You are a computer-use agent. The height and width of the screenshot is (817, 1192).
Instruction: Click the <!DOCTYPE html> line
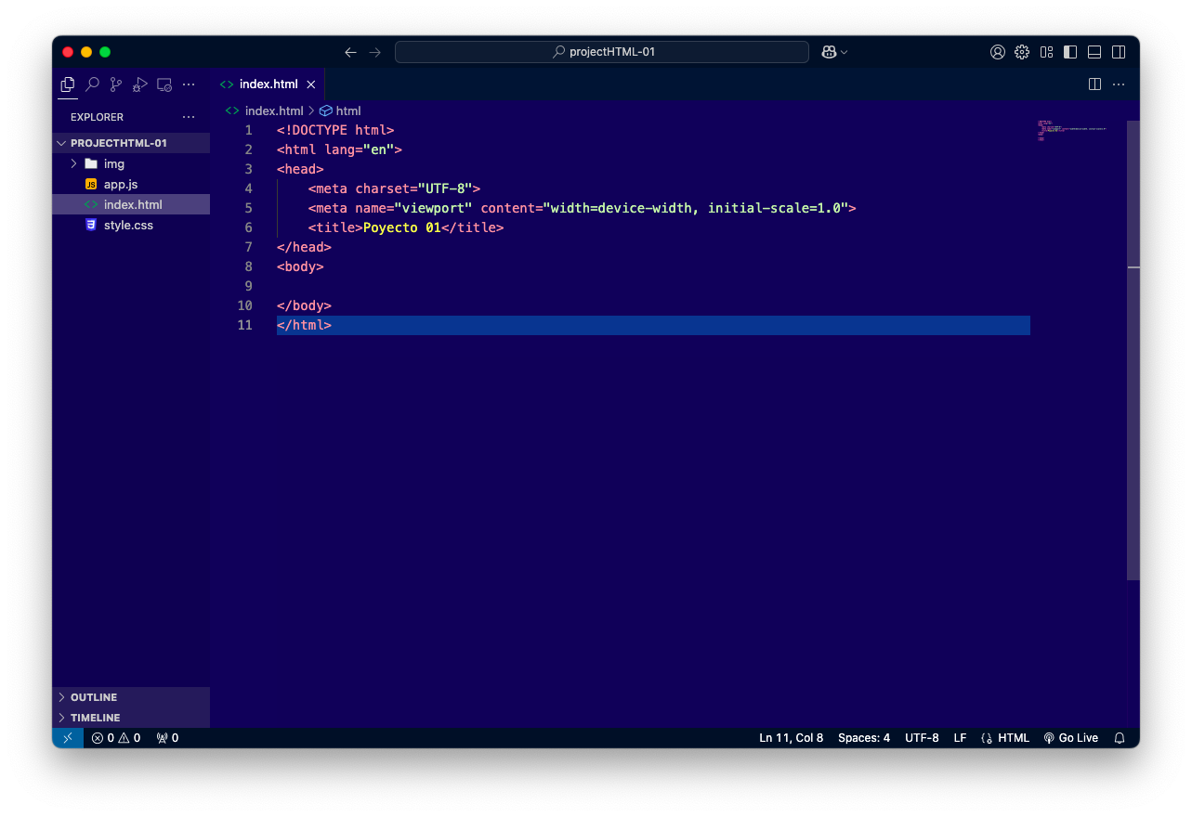pos(335,130)
